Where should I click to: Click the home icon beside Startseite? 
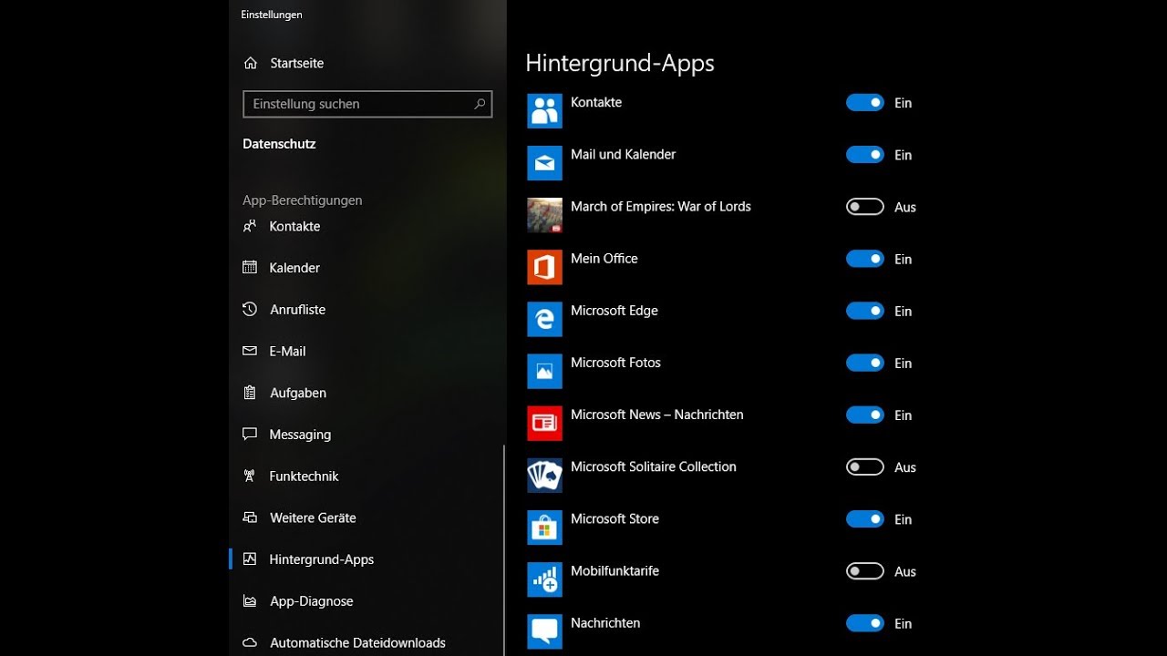pos(251,63)
